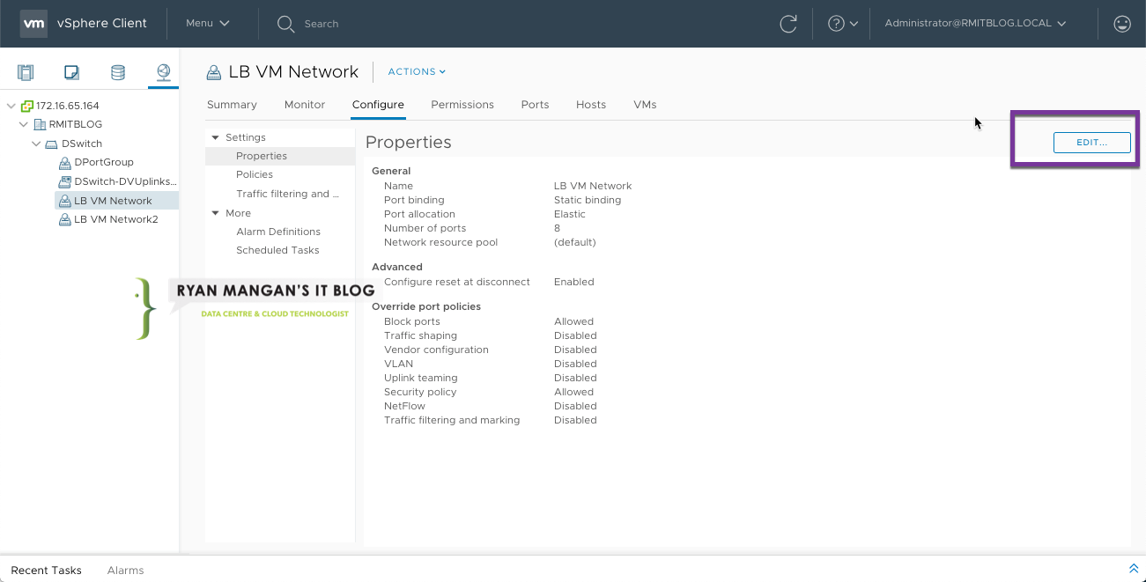Collapse the 172.16.65.164 tree node
This screenshot has height=582, width=1146.
click(x=11, y=106)
